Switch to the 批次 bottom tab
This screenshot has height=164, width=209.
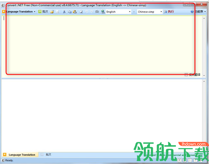[46, 155]
